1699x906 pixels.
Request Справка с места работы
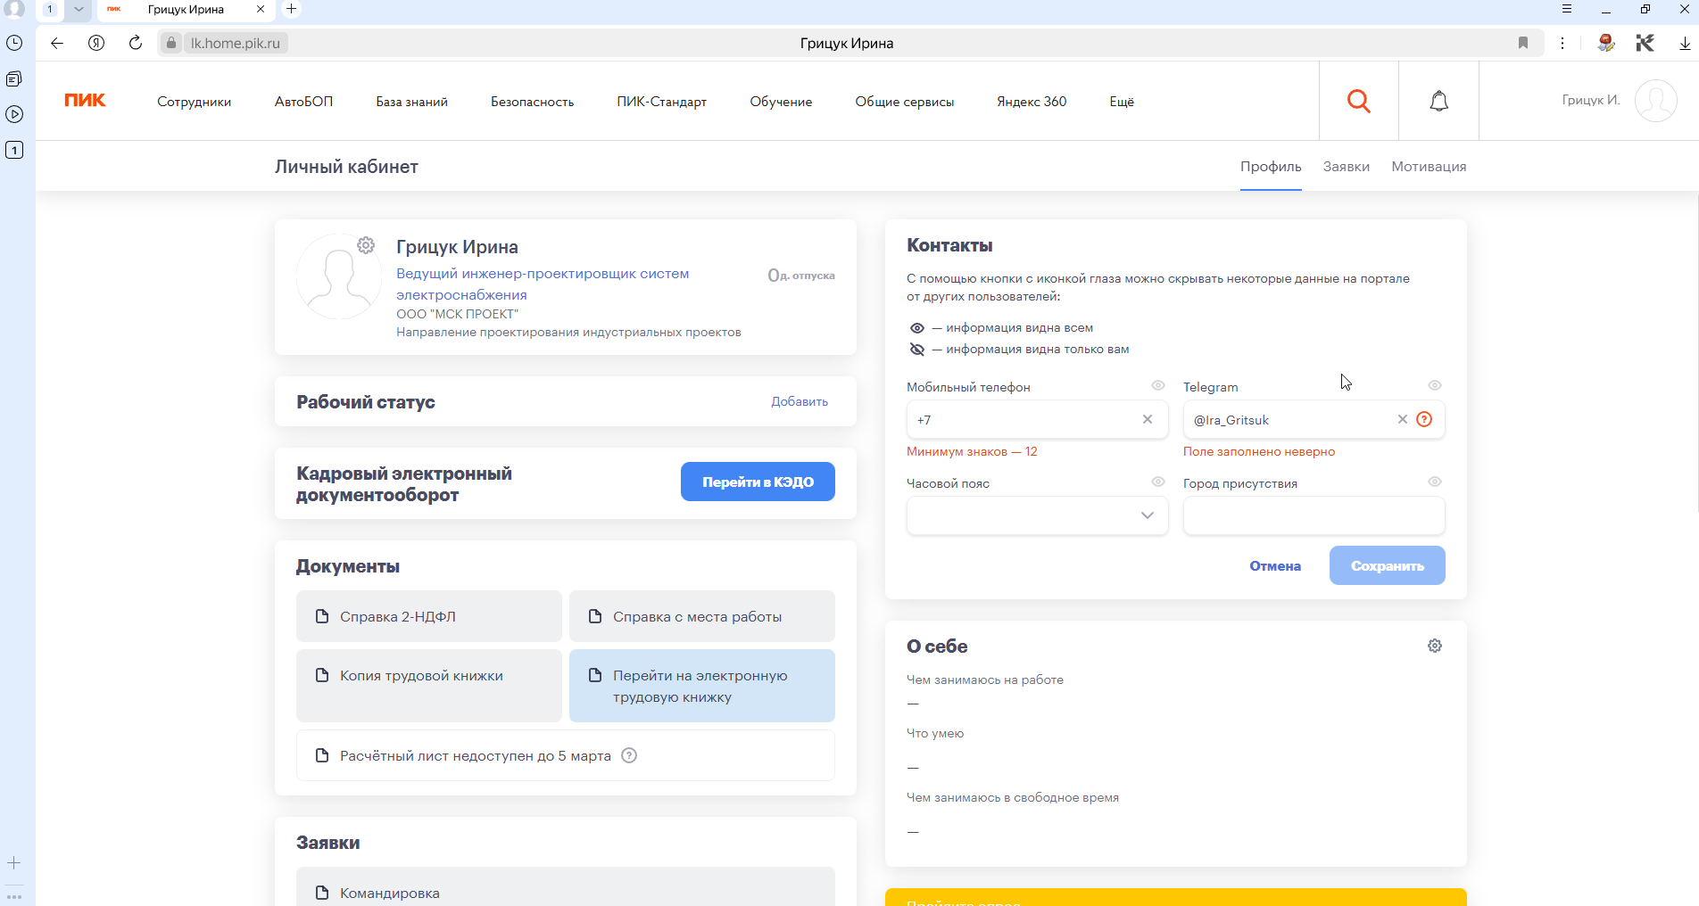tap(702, 616)
